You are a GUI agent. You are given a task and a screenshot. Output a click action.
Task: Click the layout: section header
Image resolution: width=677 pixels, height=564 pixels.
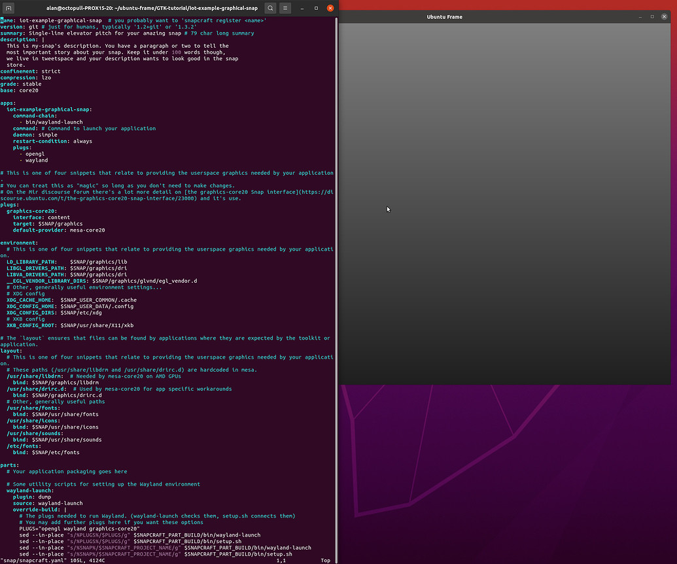click(12, 350)
